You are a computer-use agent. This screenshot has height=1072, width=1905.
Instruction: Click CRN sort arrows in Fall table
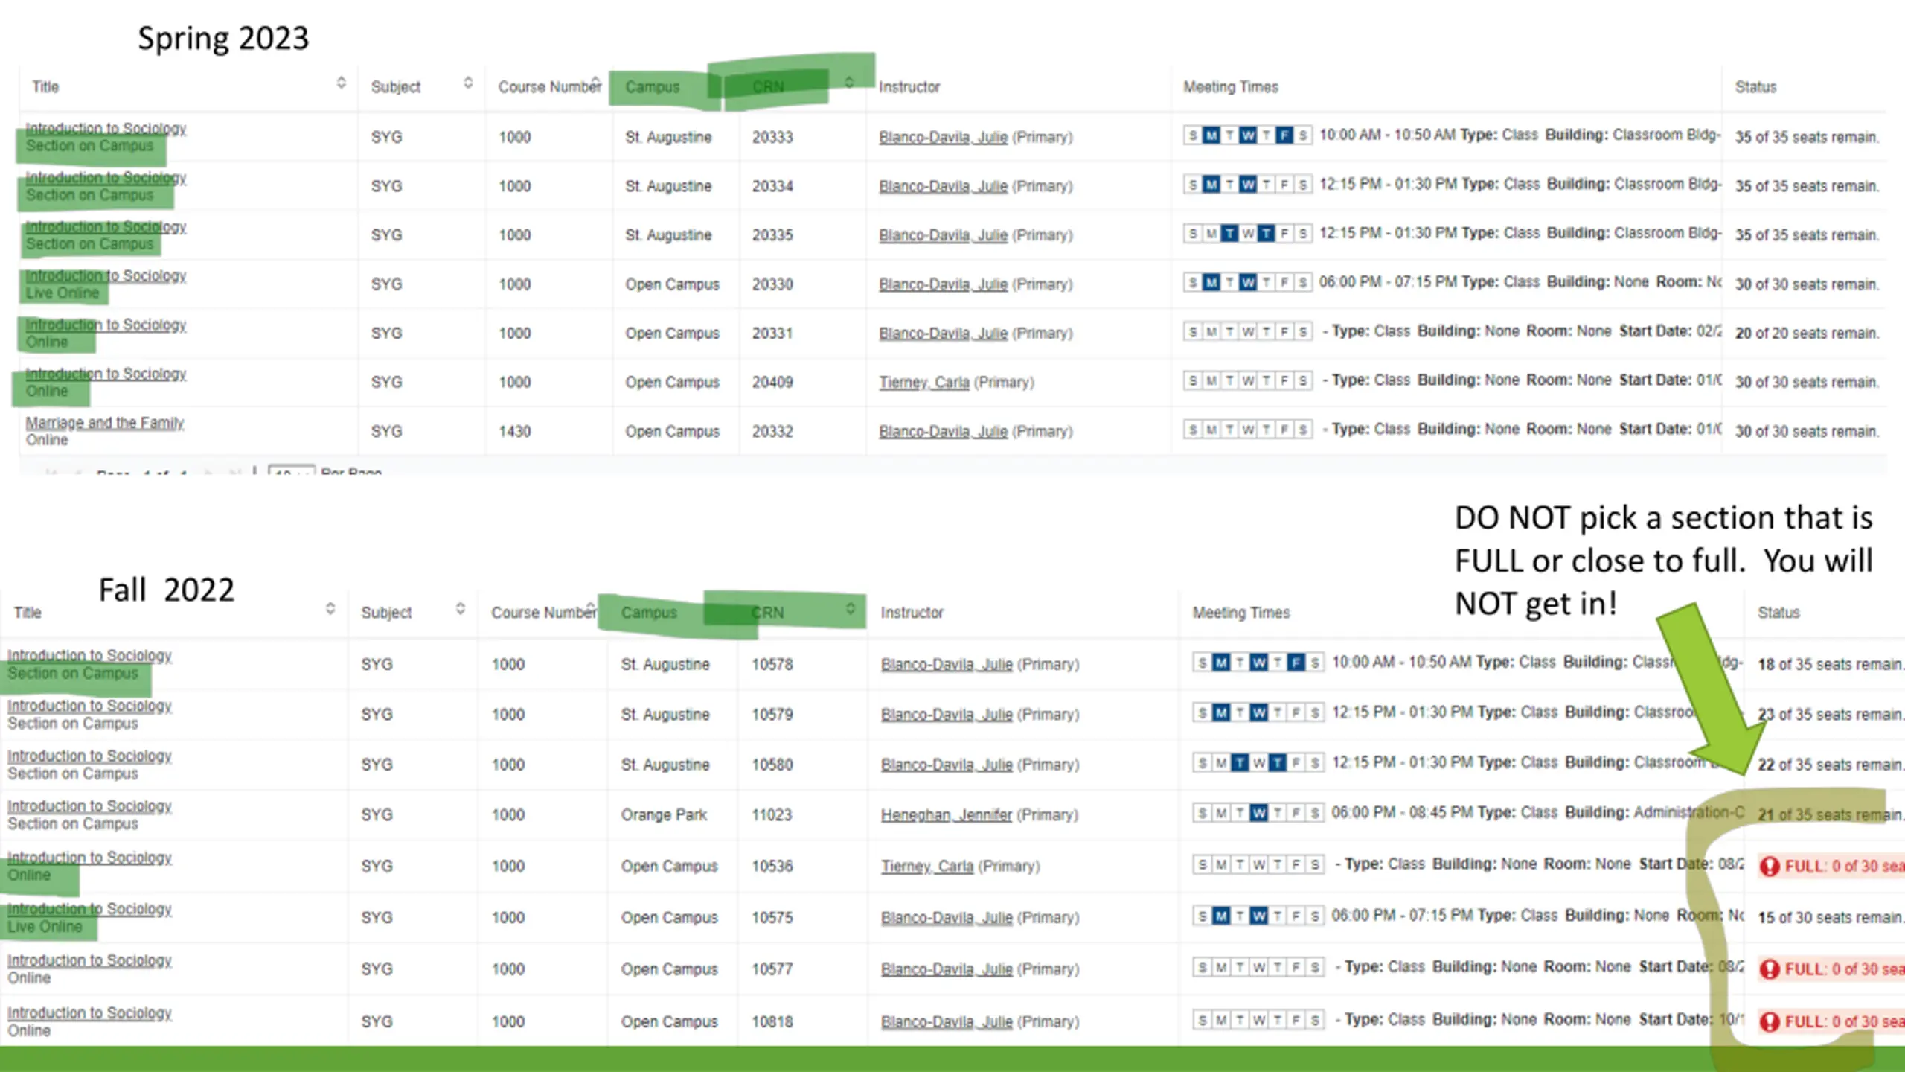click(x=850, y=609)
